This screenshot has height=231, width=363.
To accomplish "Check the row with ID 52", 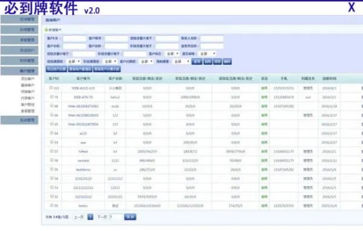I will pyautogui.click(x=51, y=197).
